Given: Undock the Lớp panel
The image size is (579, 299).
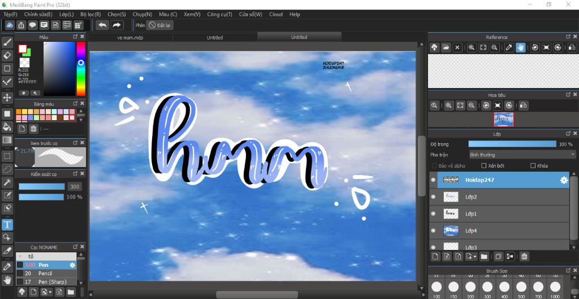Looking at the screenshot, I should point(568,134).
